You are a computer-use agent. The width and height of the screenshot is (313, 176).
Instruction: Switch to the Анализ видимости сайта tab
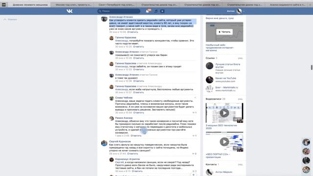point(288,4)
